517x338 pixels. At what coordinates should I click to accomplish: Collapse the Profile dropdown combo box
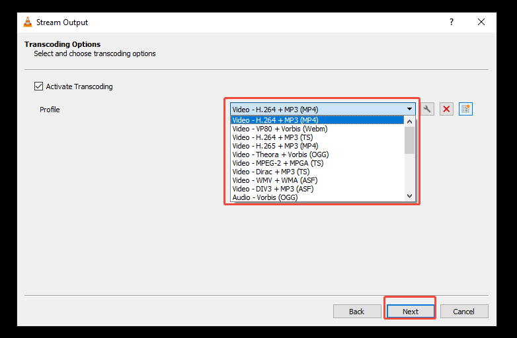click(323, 110)
